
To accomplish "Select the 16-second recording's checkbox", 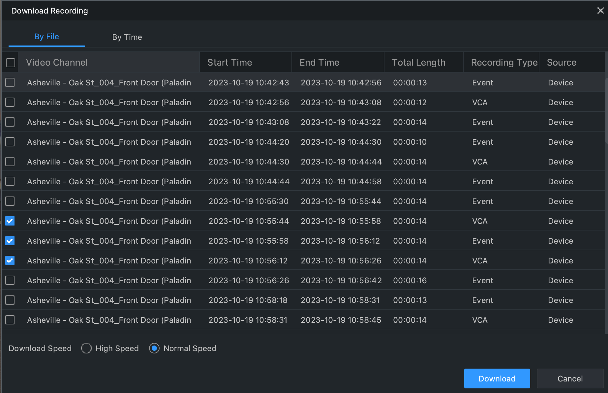I will click(x=10, y=280).
